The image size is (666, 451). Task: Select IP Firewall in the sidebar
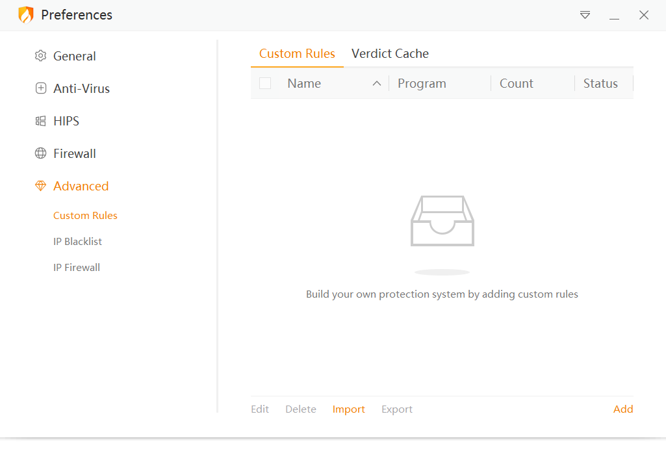coord(77,268)
